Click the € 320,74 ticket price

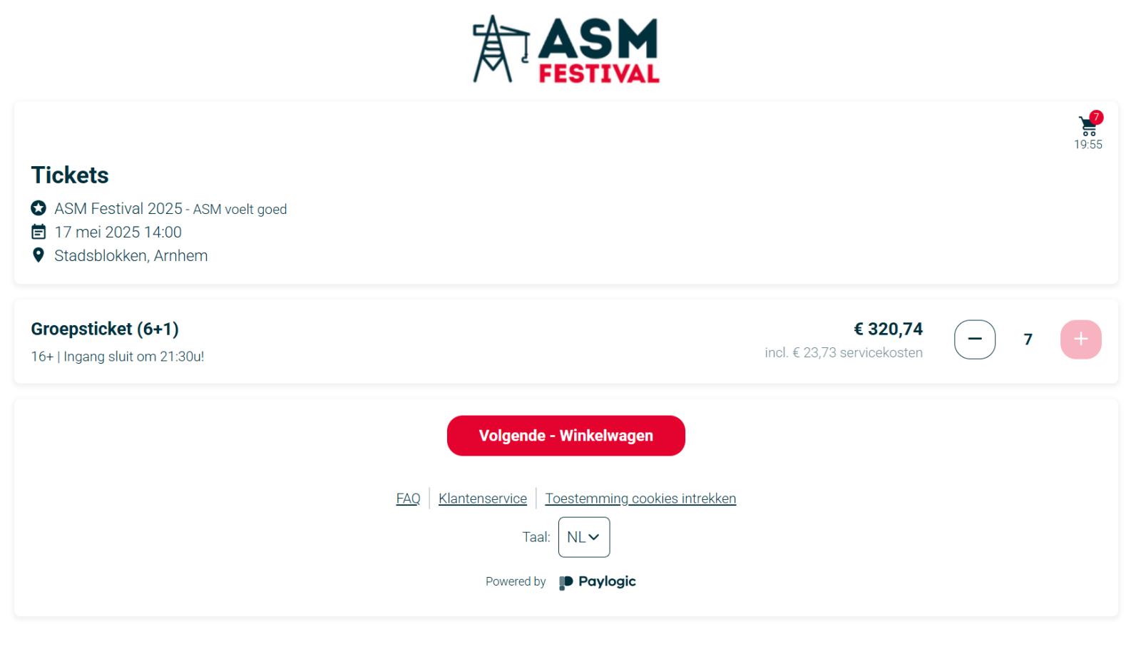(x=888, y=329)
